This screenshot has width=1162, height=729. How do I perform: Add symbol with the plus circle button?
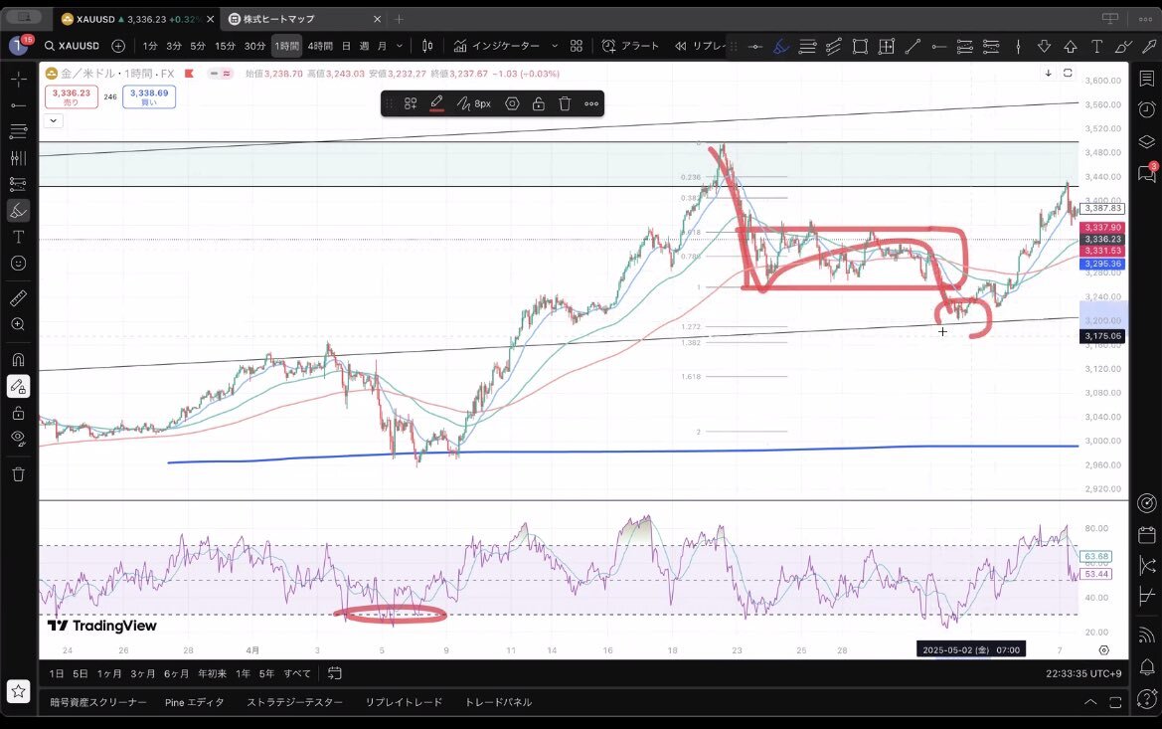tap(118, 46)
